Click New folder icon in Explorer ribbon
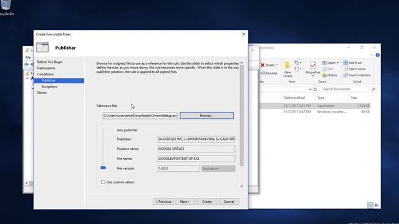 point(287,65)
